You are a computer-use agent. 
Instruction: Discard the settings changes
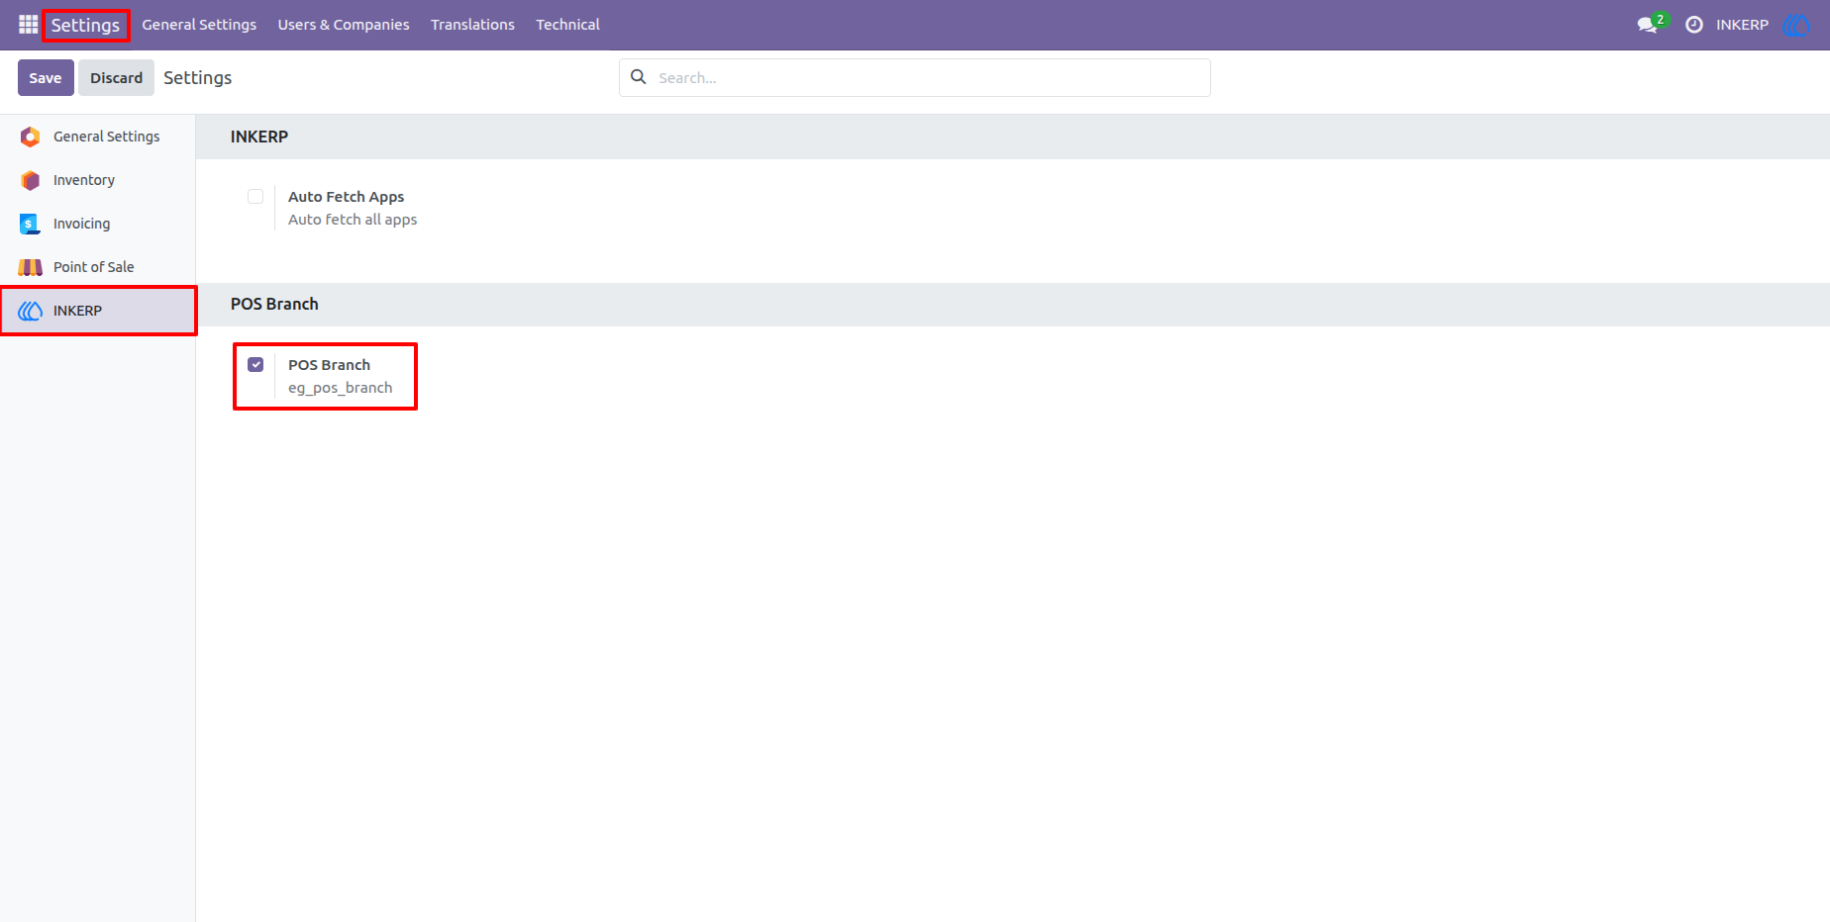pos(117,77)
